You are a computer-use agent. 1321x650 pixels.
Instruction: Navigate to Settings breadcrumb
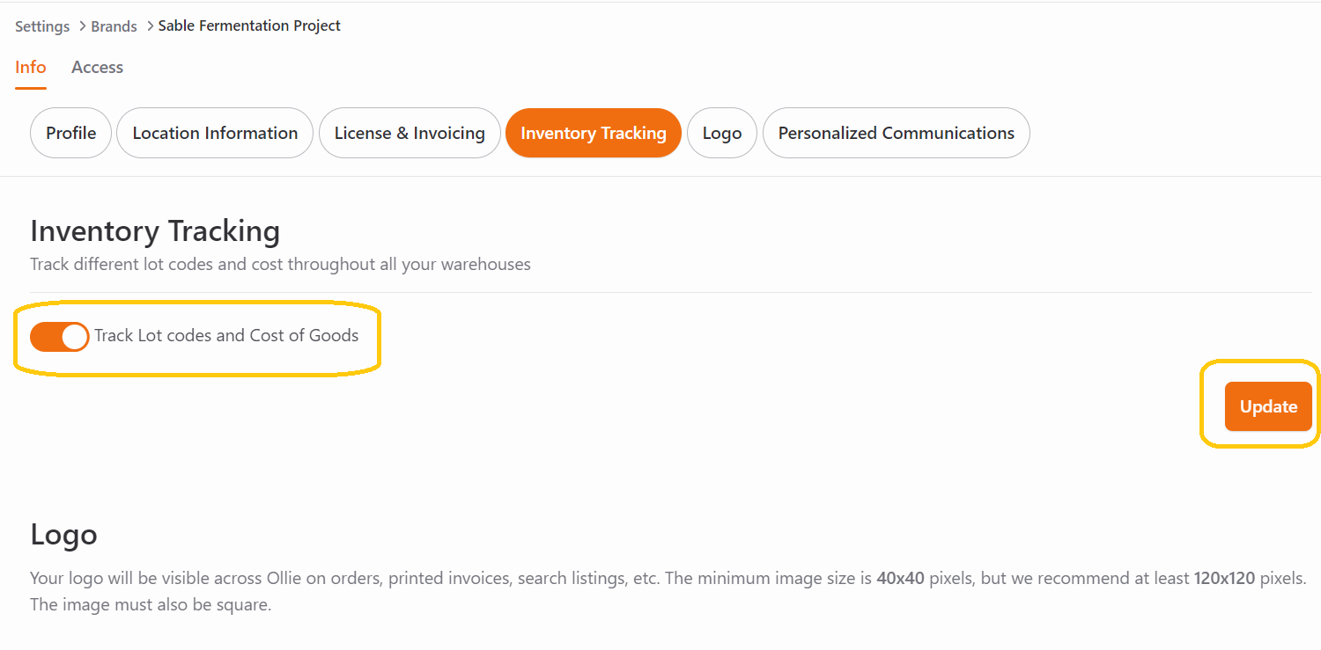[42, 26]
